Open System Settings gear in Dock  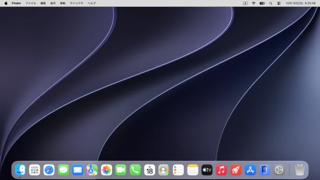(x=279, y=170)
